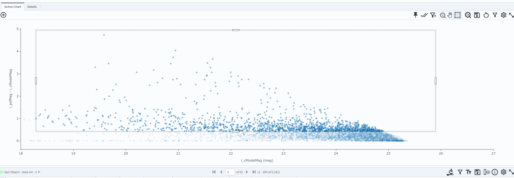Save the chart using the top floppy icon
This screenshot has height=178, width=514.
[x=477, y=15]
